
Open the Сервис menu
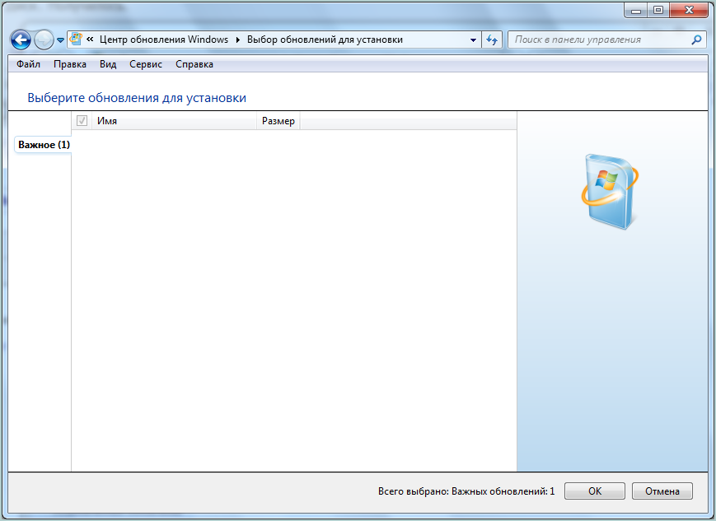pyautogui.click(x=146, y=64)
